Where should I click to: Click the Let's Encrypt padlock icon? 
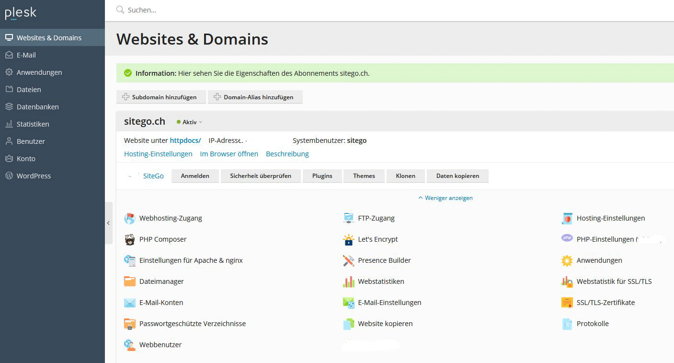tap(349, 239)
